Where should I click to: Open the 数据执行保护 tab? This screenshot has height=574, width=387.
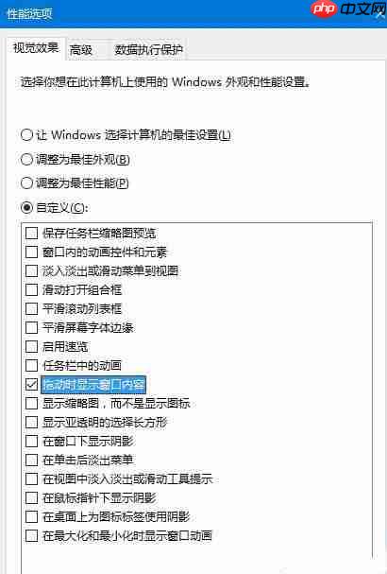tap(148, 50)
